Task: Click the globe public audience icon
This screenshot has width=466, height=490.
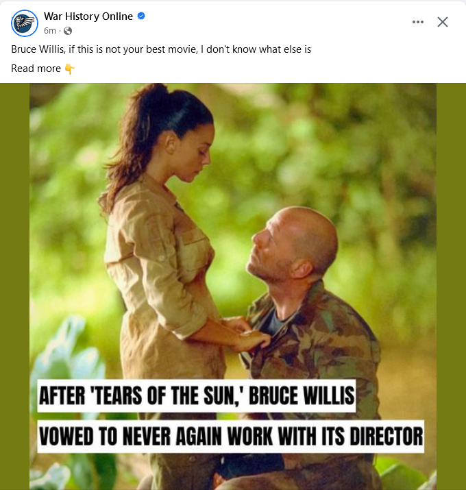Action: (68, 31)
